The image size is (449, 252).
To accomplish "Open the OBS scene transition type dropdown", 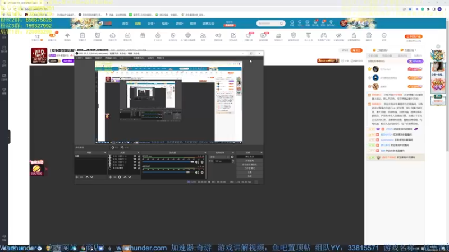I will click(219, 157).
